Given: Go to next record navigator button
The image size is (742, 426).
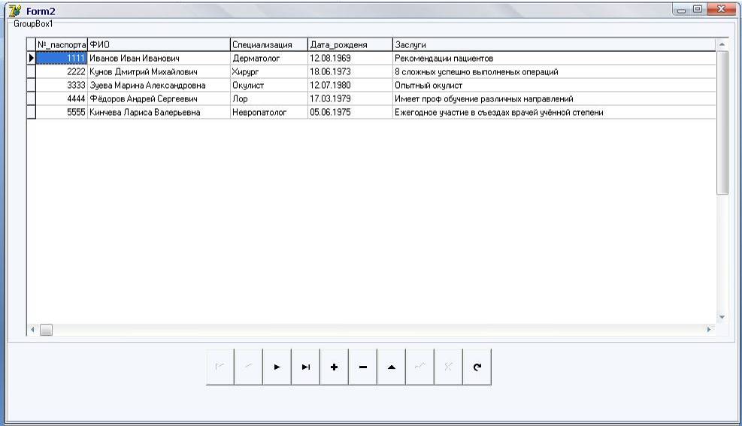Looking at the screenshot, I should pos(277,367).
